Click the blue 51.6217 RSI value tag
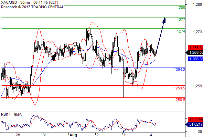The image size is (203, 137). [194, 124]
